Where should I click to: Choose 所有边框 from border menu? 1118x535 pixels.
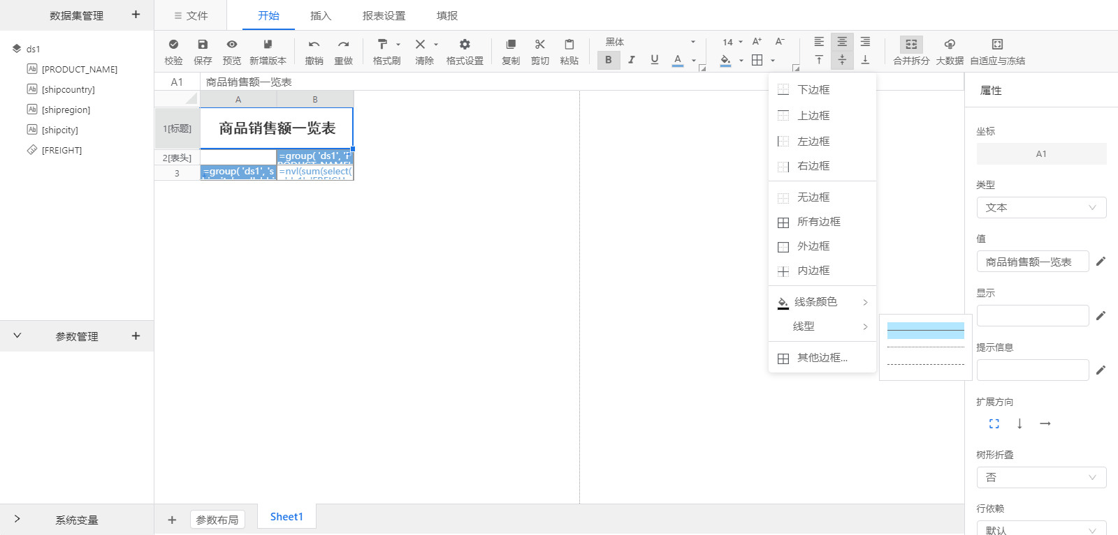click(822, 221)
